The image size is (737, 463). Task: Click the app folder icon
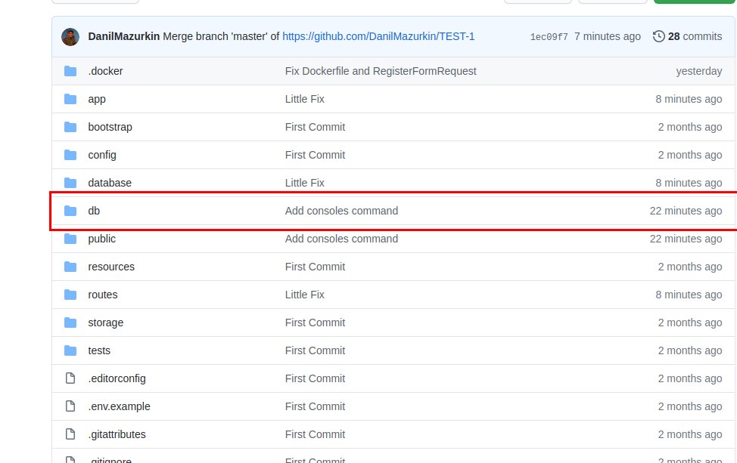click(x=70, y=99)
